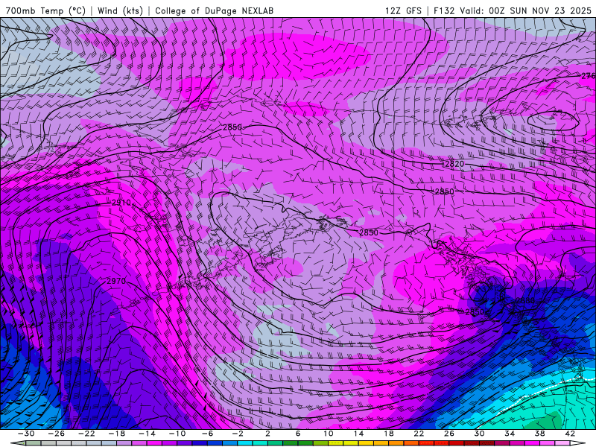Click the -14 color scale label
The height and width of the screenshot is (447, 596).
click(147, 434)
